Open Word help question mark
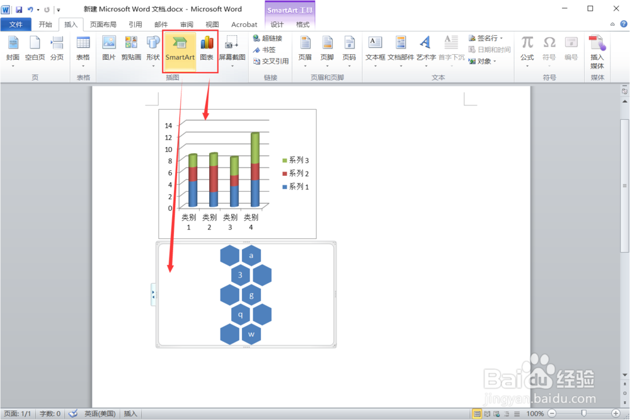Image resolution: width=630 pixels, height=420 pixels. click(x=624, y=24)
